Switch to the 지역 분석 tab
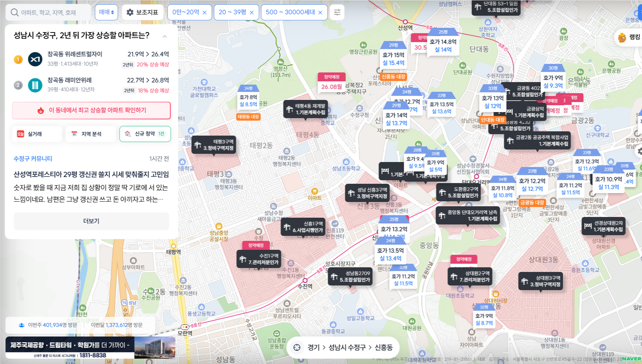The image size is (642, 364). (91, 134)
